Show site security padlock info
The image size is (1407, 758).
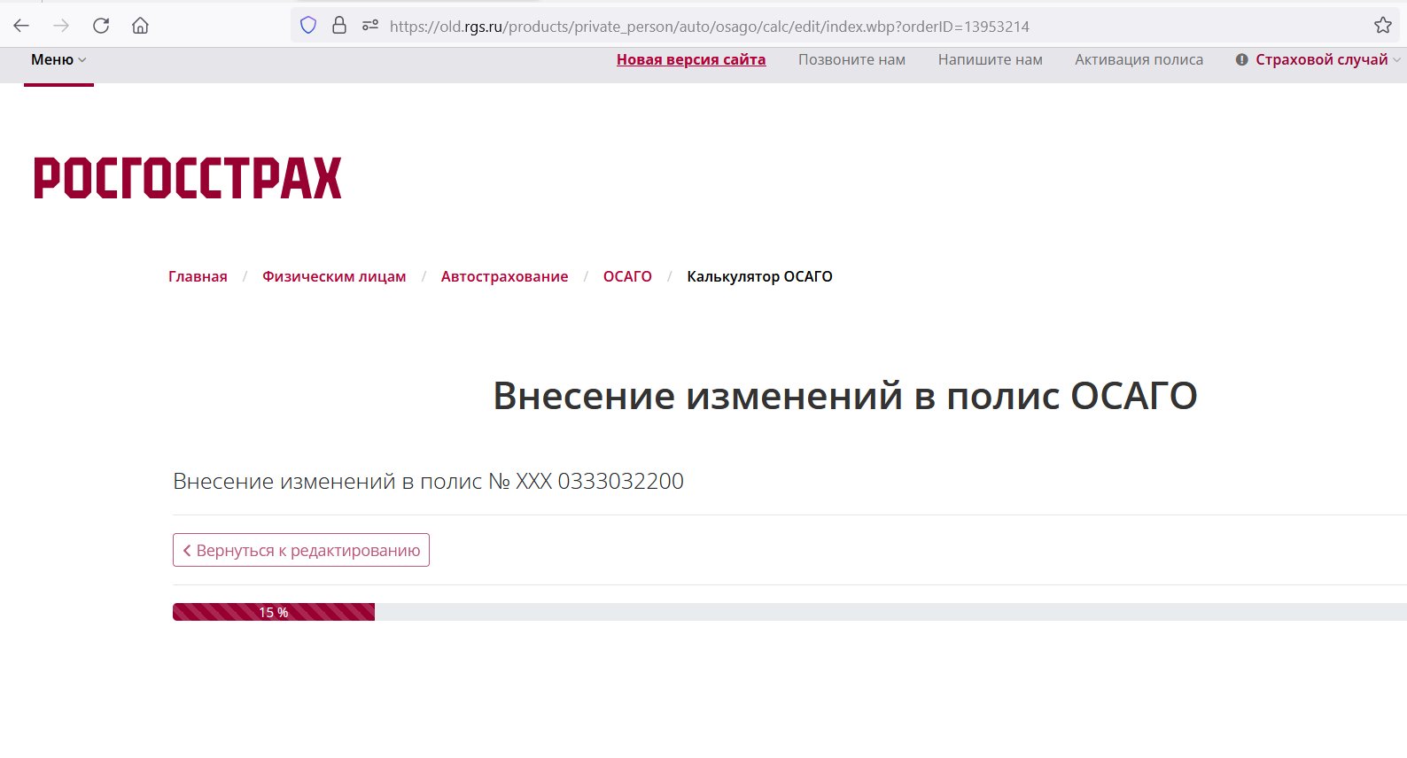pos(339,26)
